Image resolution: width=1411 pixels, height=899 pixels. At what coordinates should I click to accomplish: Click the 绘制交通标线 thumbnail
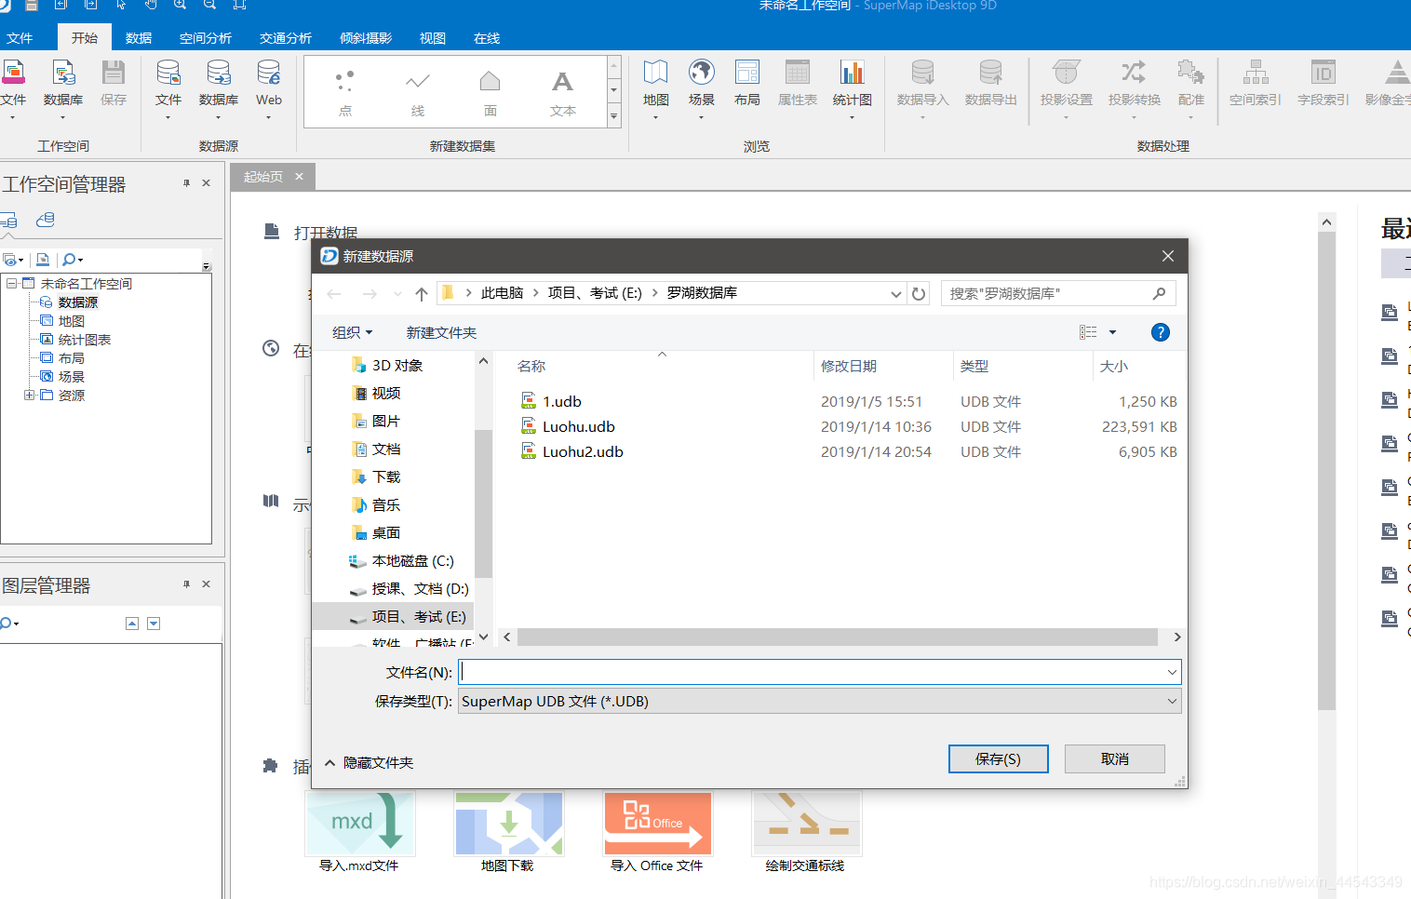click(806, 824)
